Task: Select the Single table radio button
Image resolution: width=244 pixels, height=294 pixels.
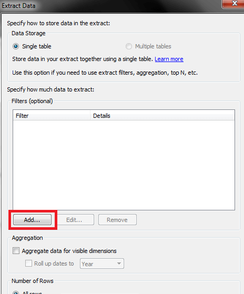Action: (x=16, y=46)
